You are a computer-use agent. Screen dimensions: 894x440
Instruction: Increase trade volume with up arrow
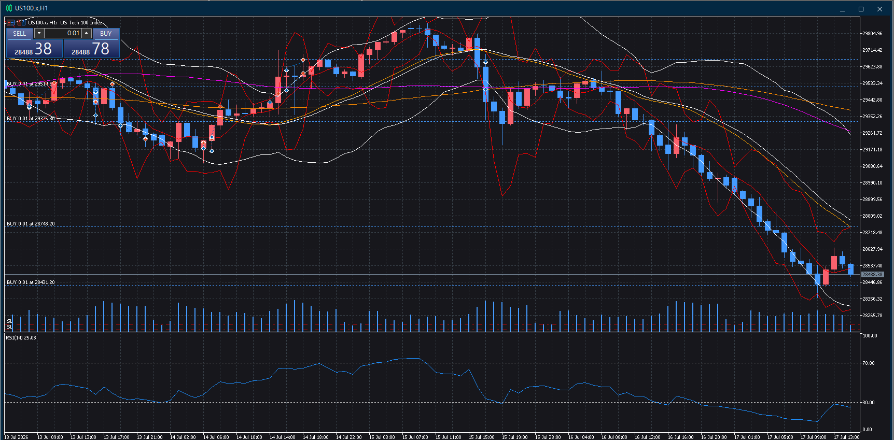(x=87, y=33)
